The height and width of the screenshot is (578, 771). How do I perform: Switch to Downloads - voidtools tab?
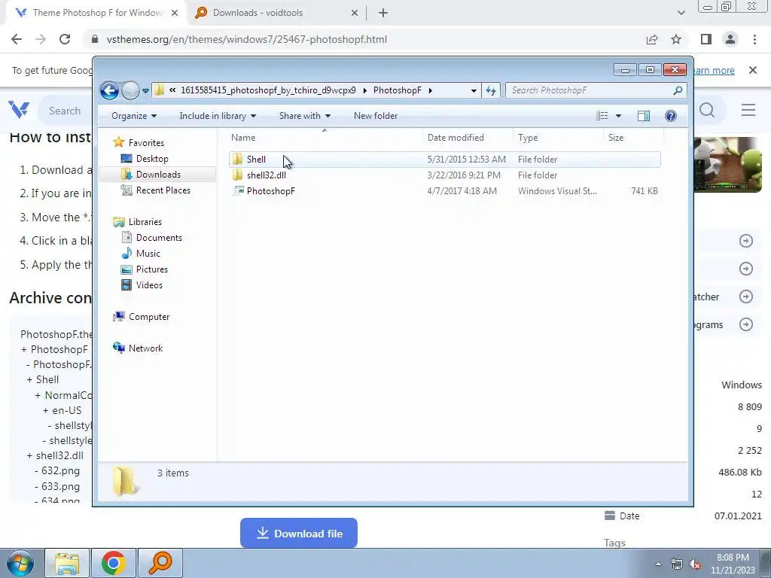coord(277,13)
